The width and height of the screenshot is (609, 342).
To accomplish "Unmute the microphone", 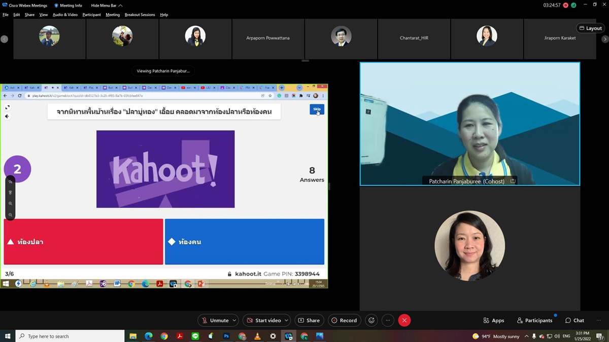I will (x=214, y=320).
